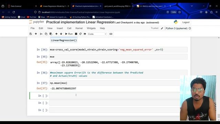This screenshot has height=124, width=220.
Task: Click the pencil edit icon near Trusted
Action: pyautogui.click(x=162, y=28)
